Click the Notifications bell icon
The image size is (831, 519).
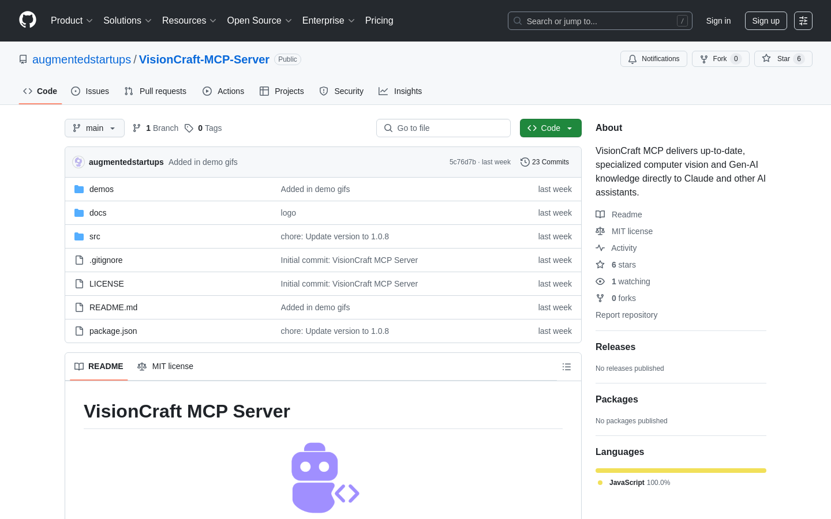click(632, 59)
